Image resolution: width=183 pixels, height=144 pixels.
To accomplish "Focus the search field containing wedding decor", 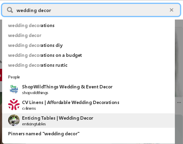I will [91, 10].
